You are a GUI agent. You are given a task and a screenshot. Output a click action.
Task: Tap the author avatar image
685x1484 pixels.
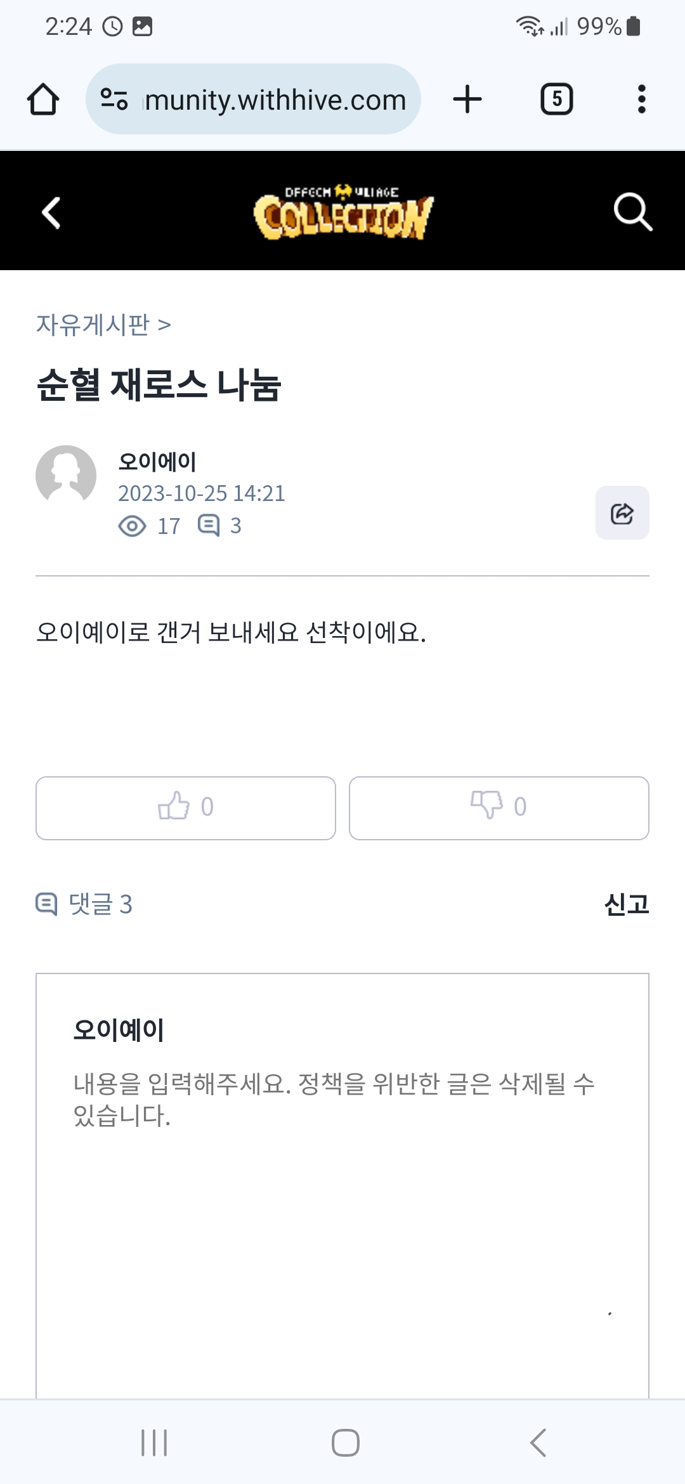click(x=66, y=475)
